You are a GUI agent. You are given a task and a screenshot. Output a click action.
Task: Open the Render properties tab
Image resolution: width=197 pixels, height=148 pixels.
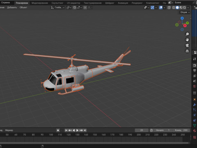[x=195, y=65]
